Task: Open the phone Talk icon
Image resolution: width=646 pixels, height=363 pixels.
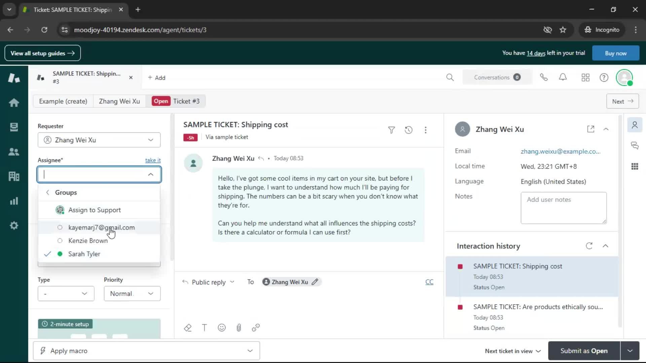Action: click(544, 78)
